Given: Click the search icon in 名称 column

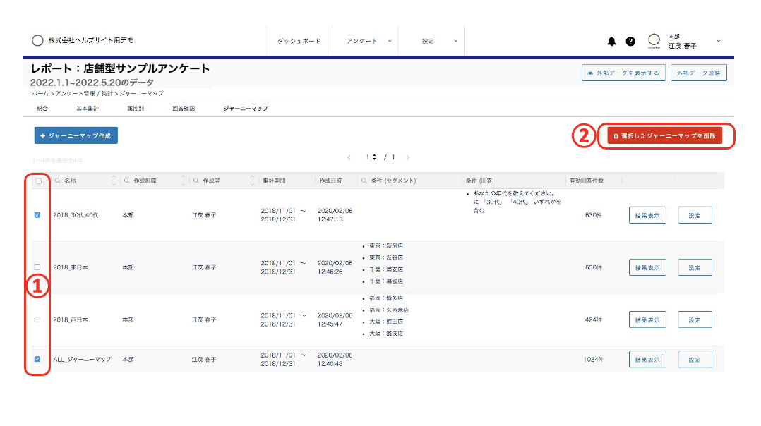Looking at the screenshot, I should pyautogui.click(x=58, y=181).
